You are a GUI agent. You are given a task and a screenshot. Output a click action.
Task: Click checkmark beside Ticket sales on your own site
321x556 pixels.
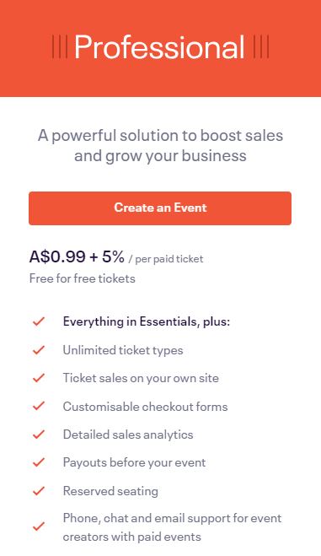tap(39, 378)
